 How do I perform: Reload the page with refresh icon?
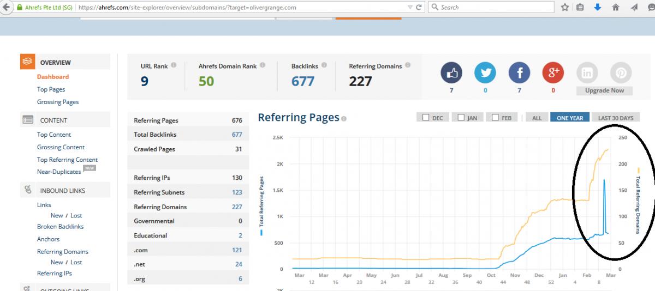coord(419,7)
